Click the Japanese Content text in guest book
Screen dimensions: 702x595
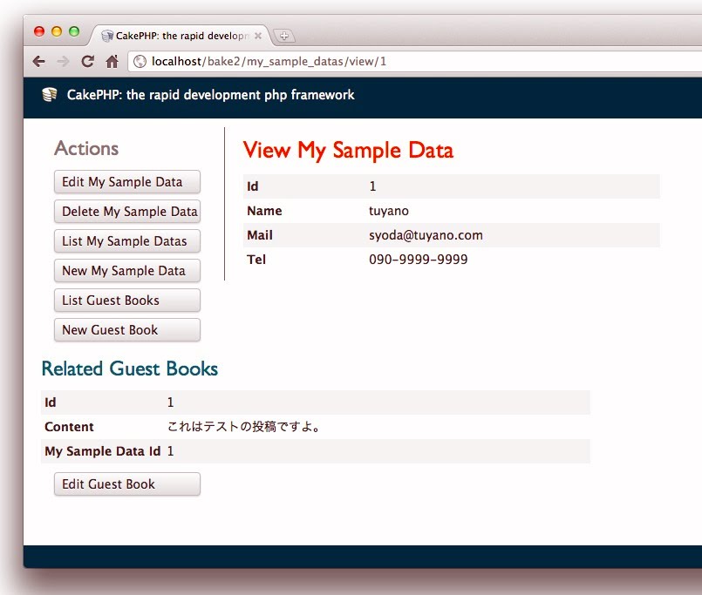pyautogui.click(x=244, y=426)
